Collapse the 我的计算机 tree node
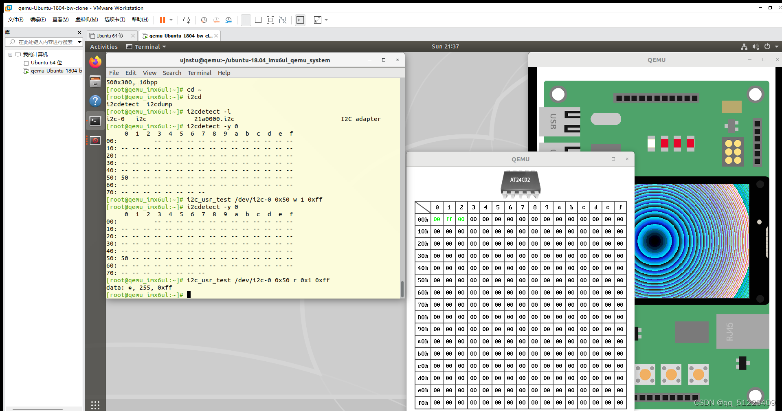Image resolution: width=782 pixels, height=411 pixels. [x=10, y=55]
